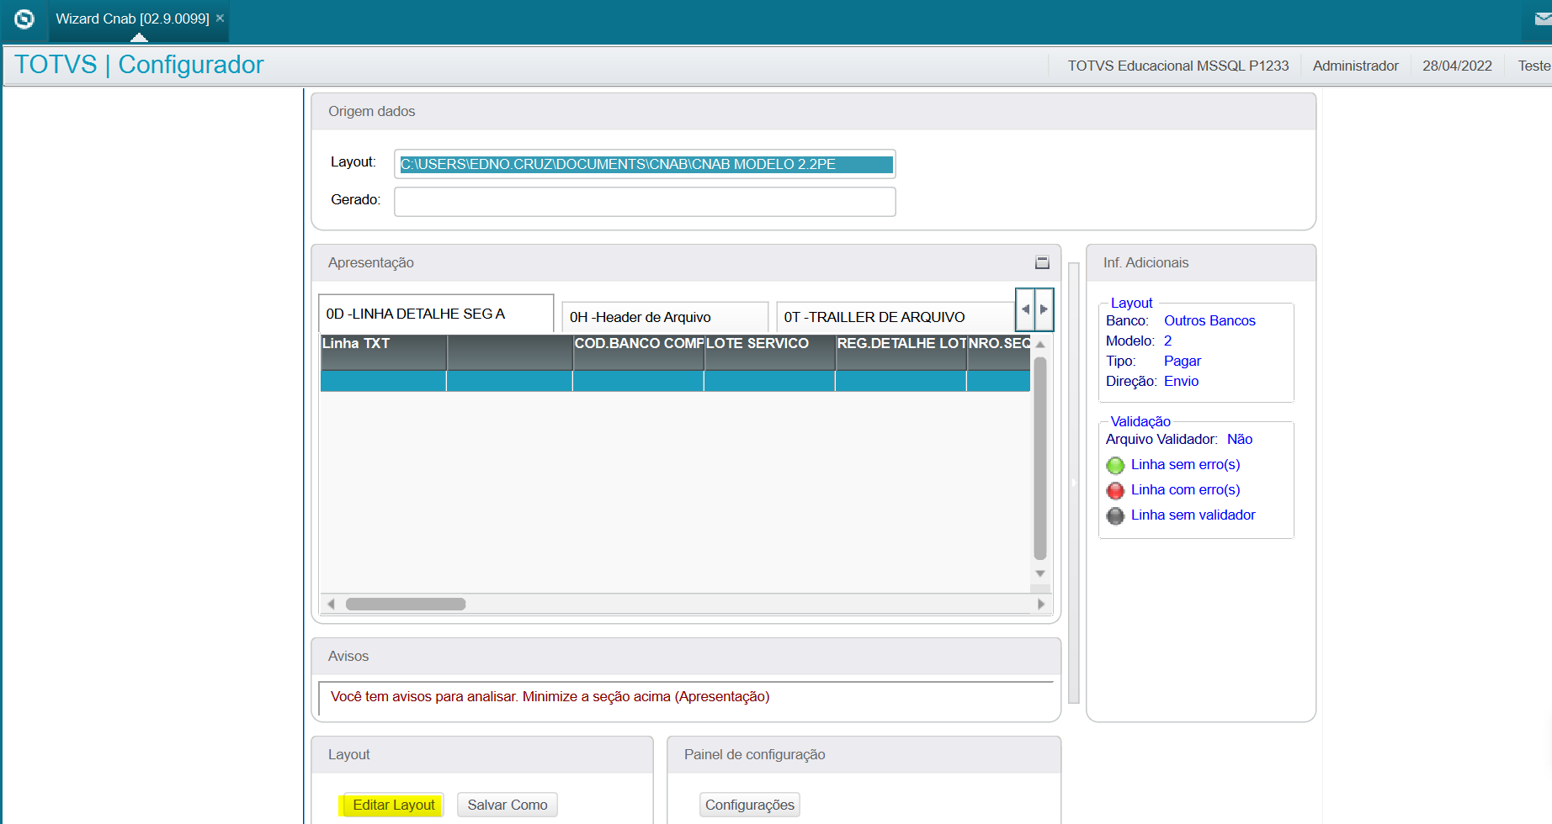This screenshot has height=824, width=1552.
Task: Click the TOTVS | Configurador title
Action: pyautogui.click(x=139, y=65)
